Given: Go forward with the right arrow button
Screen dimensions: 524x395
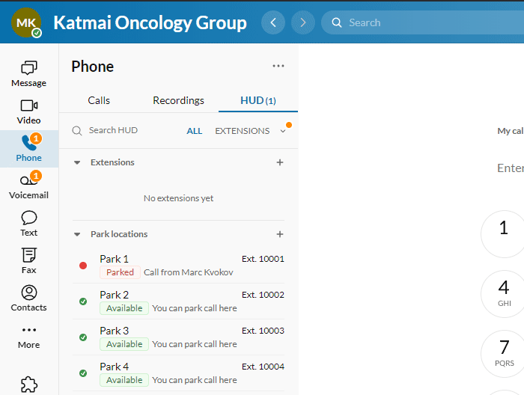Looking at the screenshot, I should click(x=302, y=22).
